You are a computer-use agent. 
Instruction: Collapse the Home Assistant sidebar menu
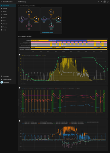[2, 2]
